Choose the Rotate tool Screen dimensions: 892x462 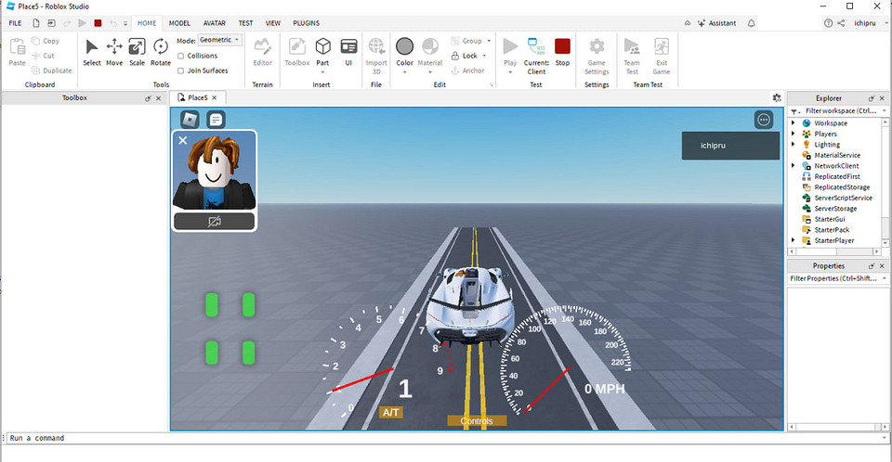coord(161,51)
